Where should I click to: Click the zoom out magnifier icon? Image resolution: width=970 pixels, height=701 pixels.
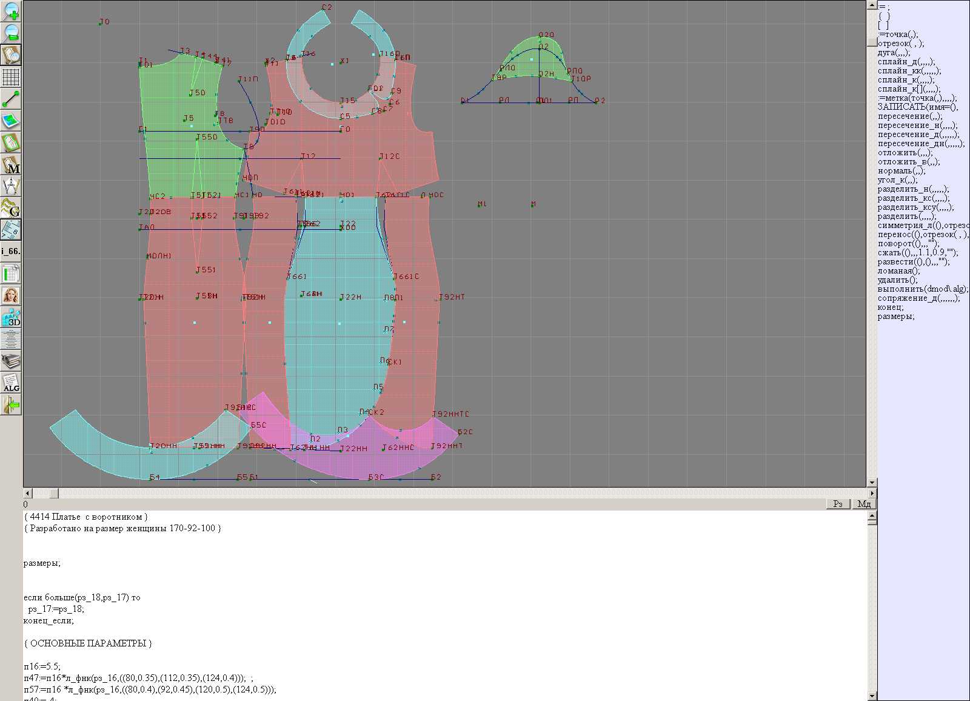tap(11, 33)
